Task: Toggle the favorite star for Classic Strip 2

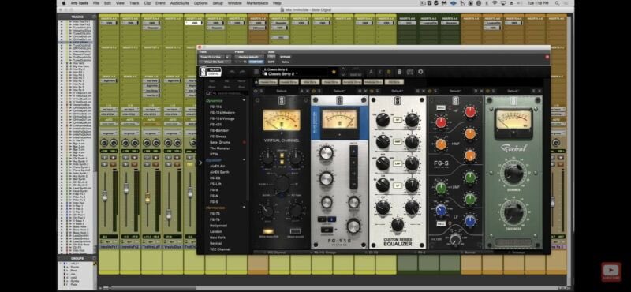Action: point(333,72)
